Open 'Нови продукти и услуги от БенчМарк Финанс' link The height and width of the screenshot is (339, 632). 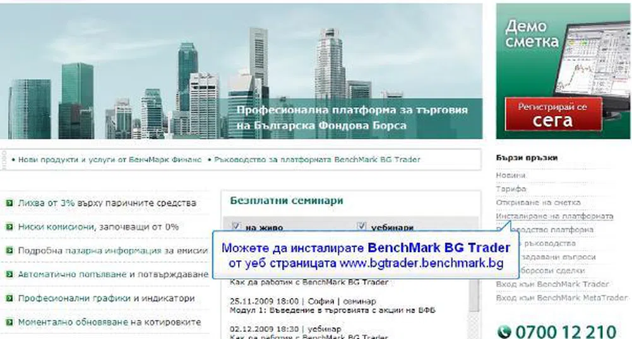click(110, 159)
